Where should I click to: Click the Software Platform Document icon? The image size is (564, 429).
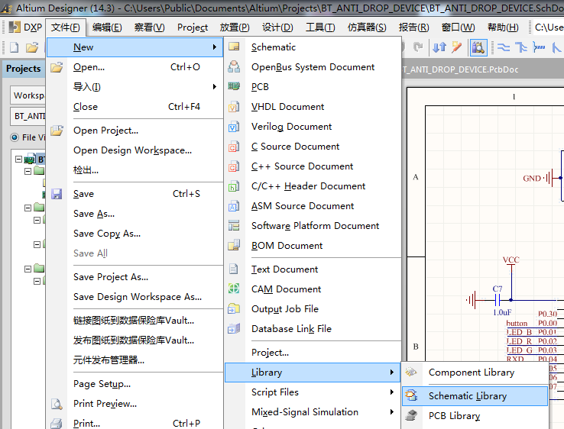point(234,226)
